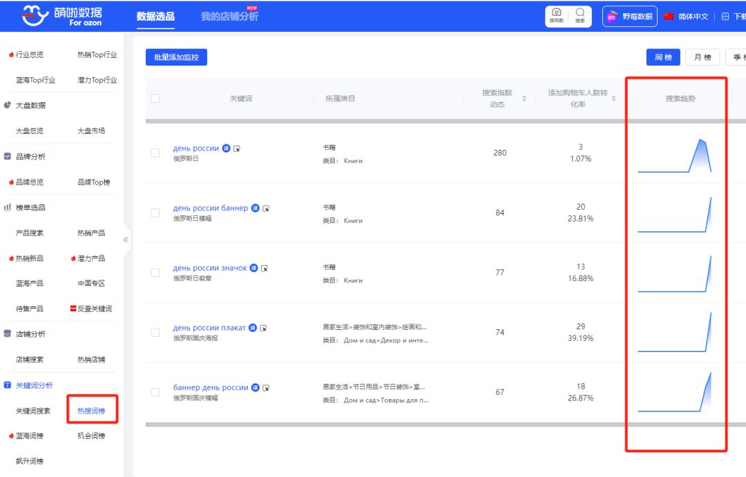Click external-link icon beside баннер день россии
Image resolution: width=746 pixels, height=477 pixels.
pos(266,388)
